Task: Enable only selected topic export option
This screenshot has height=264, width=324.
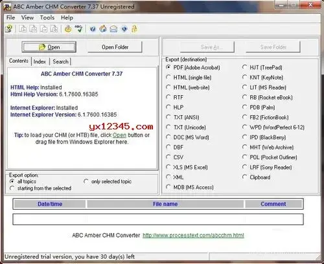Action: pos(108,181)
